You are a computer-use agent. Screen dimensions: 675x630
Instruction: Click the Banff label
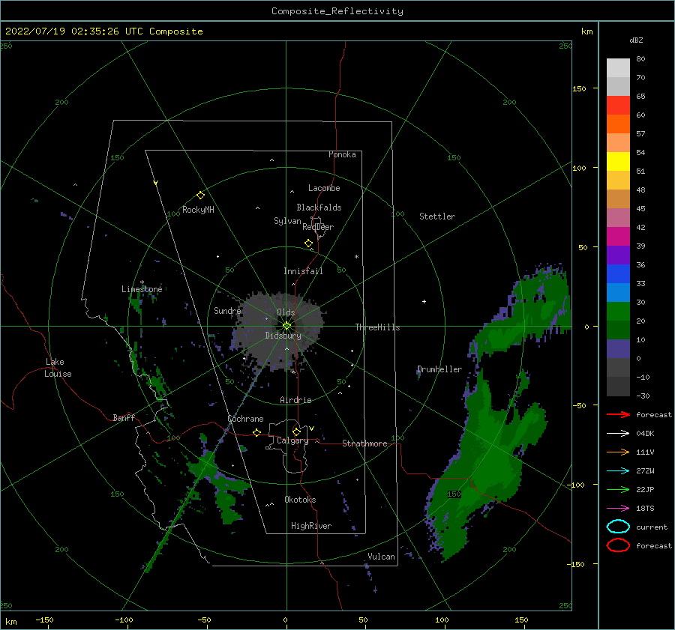(124, 417)
